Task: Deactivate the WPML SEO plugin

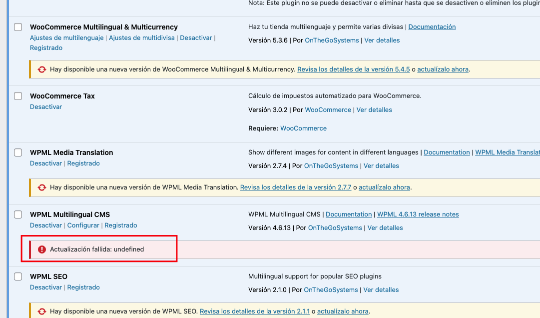Action: click(46, 287)
